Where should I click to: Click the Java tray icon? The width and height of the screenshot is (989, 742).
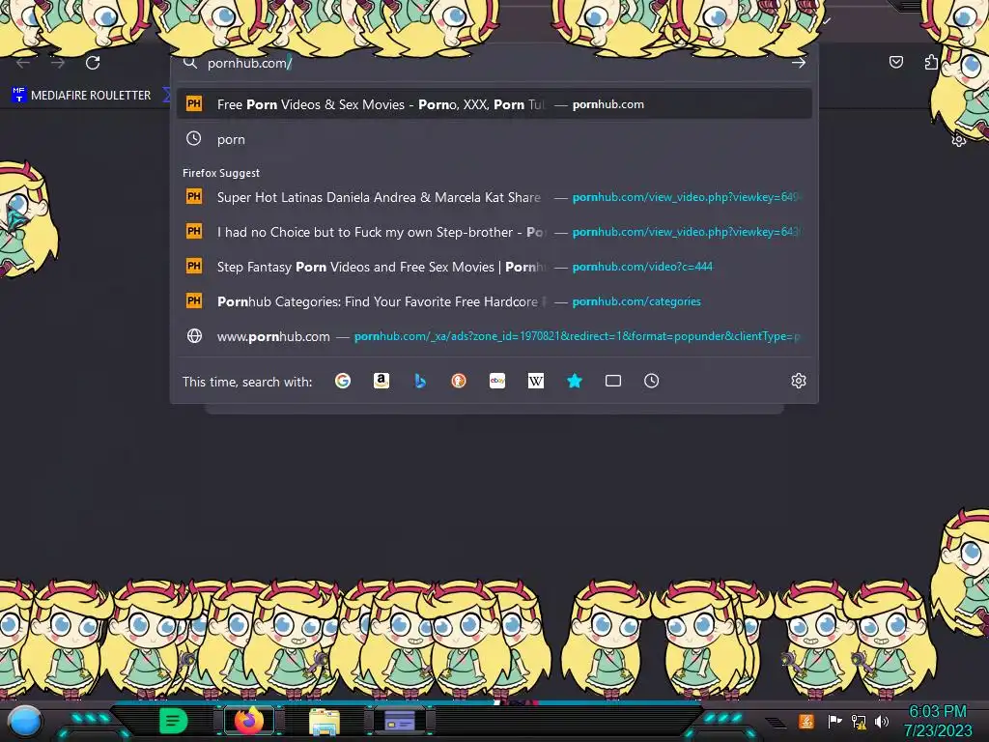click(806, 721)
